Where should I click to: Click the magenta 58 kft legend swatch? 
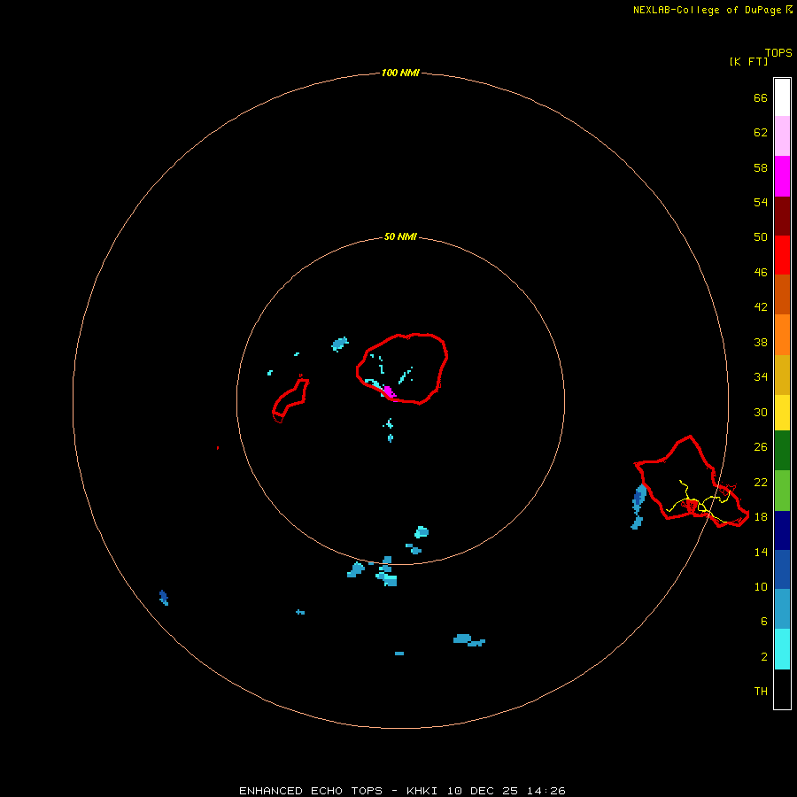click(x=782, y=176)
